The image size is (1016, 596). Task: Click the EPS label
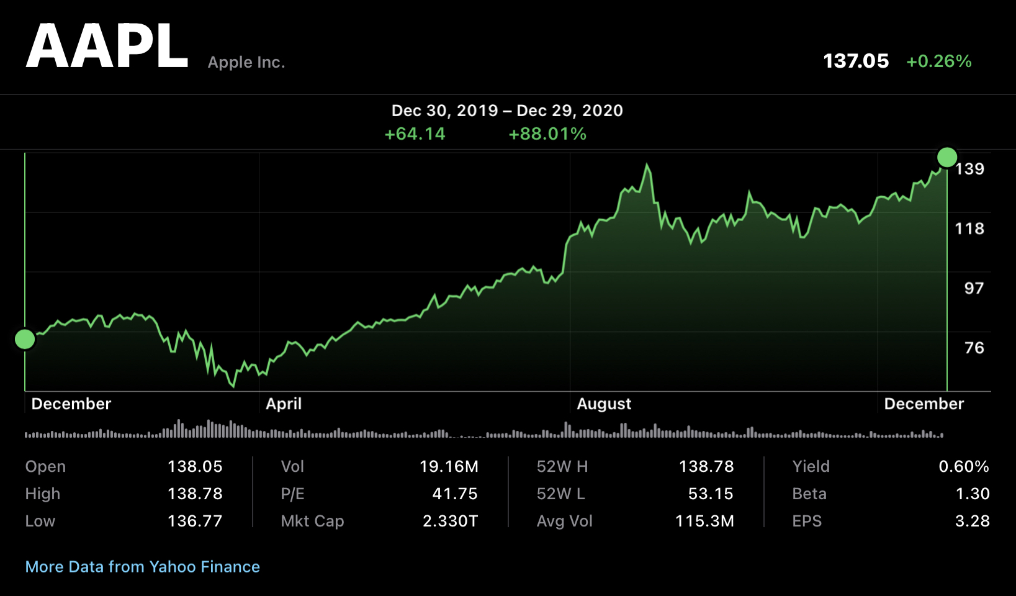(x=807, y=521)
